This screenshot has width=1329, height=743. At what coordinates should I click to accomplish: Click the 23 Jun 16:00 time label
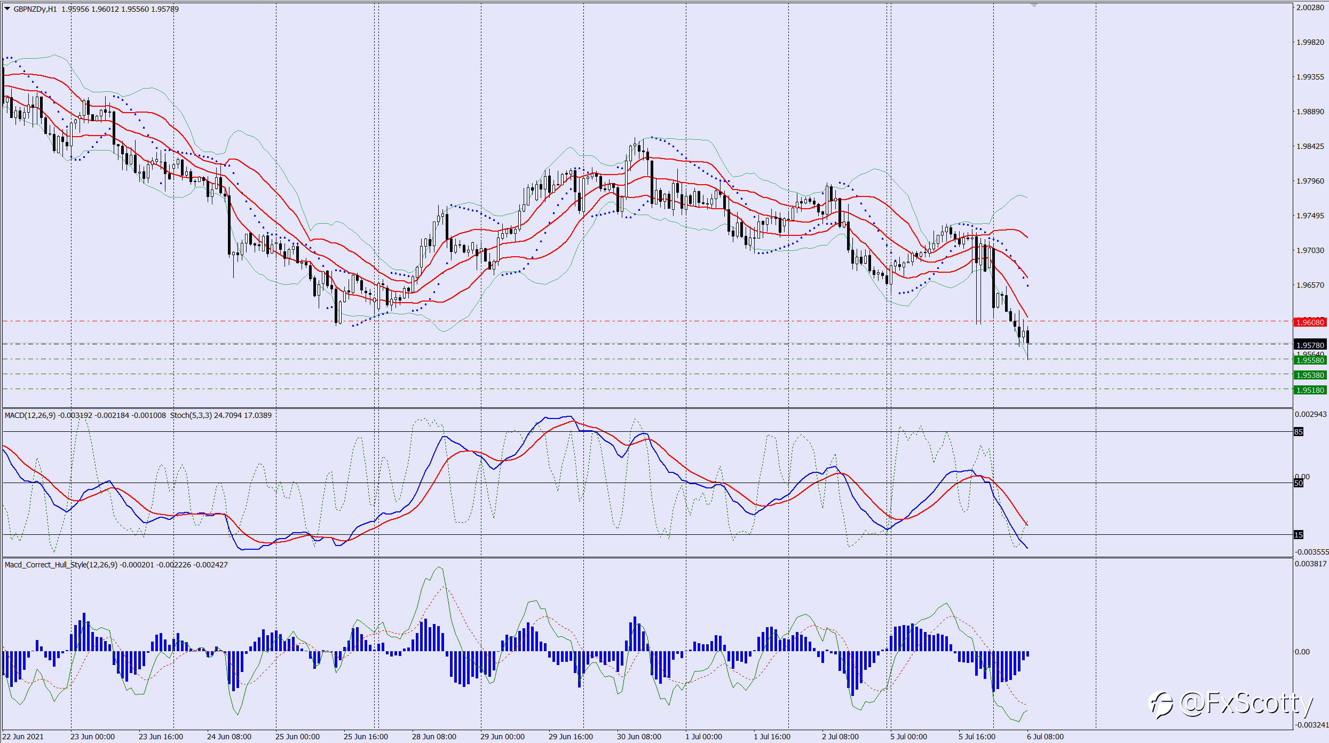pyautogui.click(x=161, y=737)
